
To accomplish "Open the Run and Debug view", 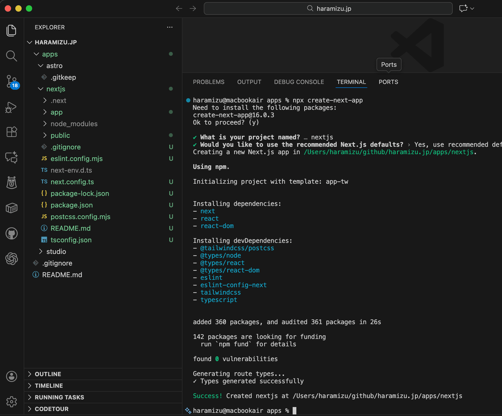I will pyautogui.click(x=11, y=107).
